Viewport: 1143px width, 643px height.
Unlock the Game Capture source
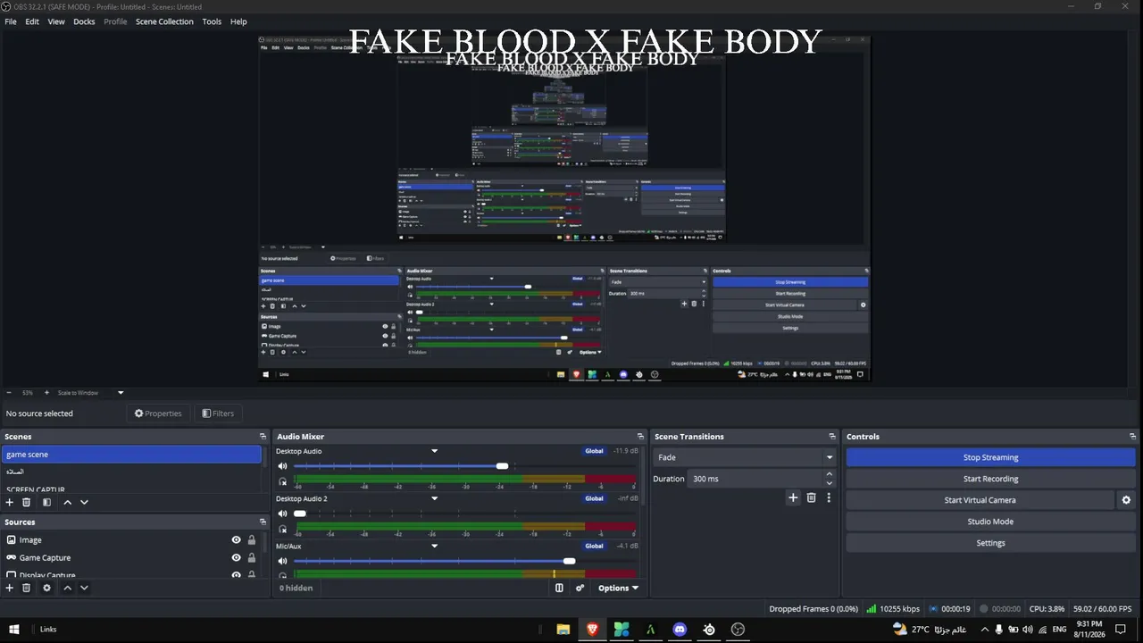[x=252, y=558]
